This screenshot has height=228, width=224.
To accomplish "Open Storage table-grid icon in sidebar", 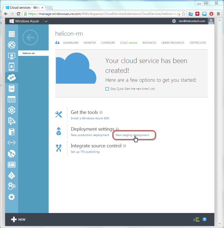I will 12,99.
